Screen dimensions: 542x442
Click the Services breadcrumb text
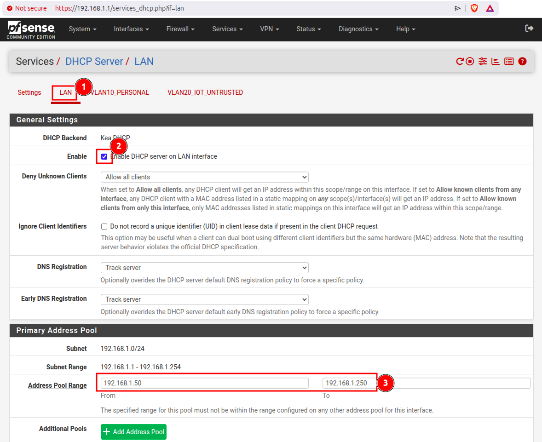click(x=35, y=62)
